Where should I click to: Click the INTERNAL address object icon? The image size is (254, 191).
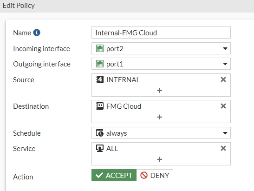coord(100,79)
